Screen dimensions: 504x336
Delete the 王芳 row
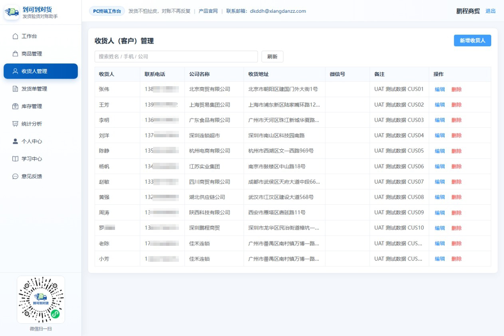456,105
